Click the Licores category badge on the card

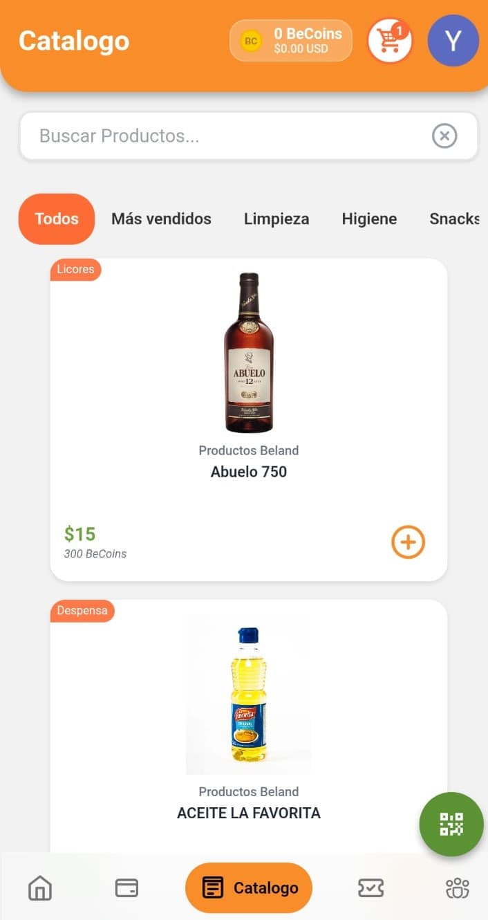(x=75, y=270)
